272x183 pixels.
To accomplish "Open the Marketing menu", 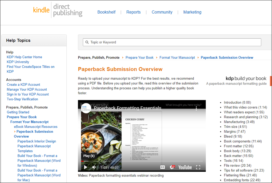I will click(192, 12).
